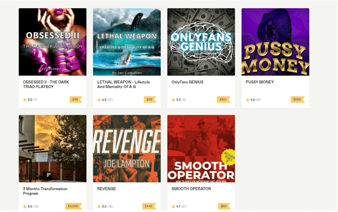Click the £5,999 price tag

point(73,206)
